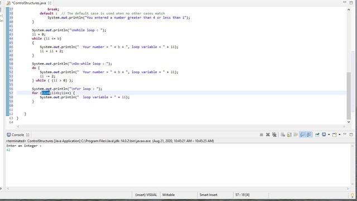
Task: Click line number 64 in the gutter
Action: [11, 122]
